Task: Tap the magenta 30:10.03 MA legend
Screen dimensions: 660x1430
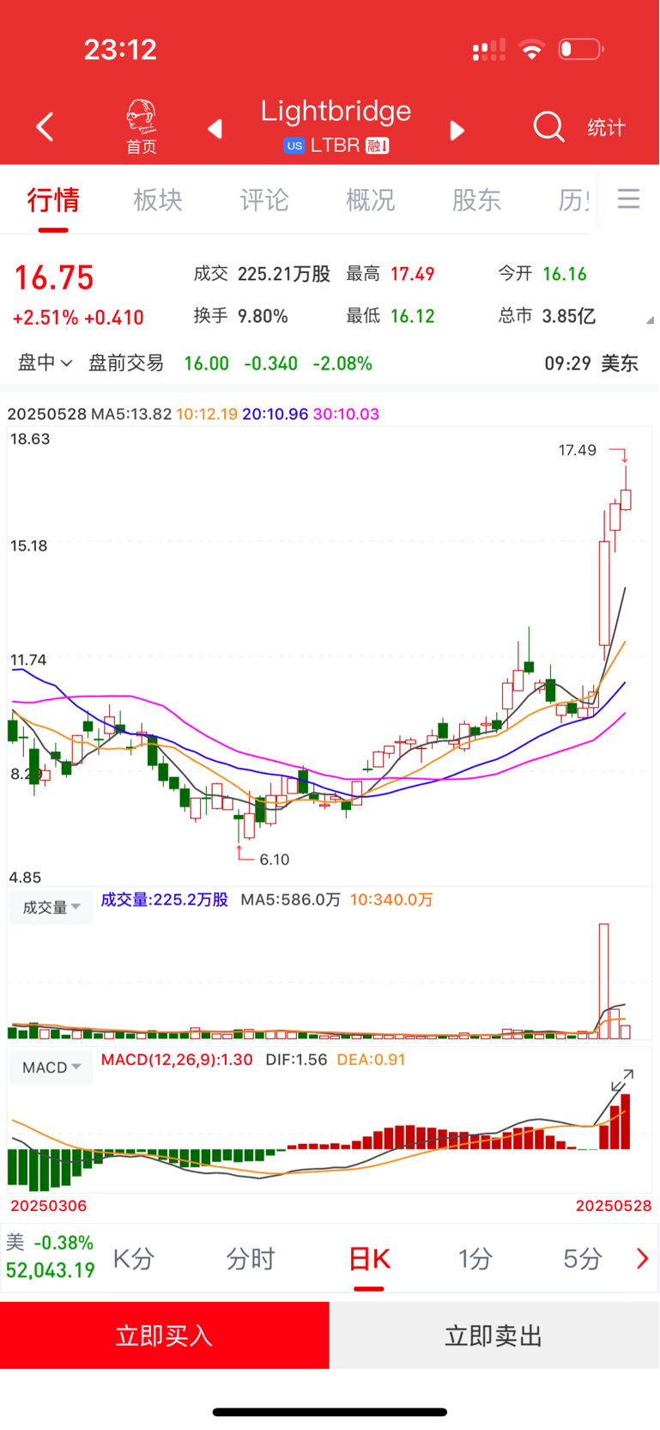Action: click(x=346, y=414)
